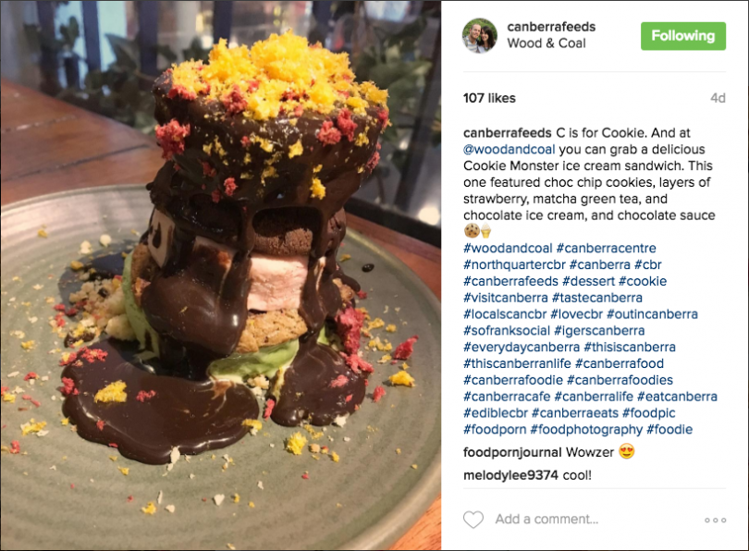The image size is (749, 551).
Task: Open the #woodandcoal hashtag
Action: point(508,249)
